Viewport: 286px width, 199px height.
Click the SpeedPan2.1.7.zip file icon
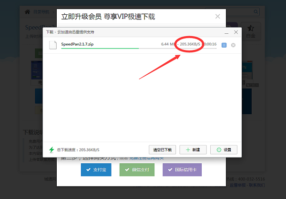click(53, 45)
